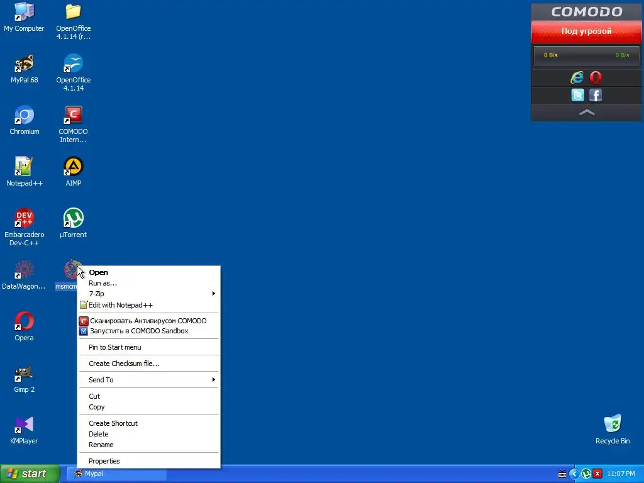
Task: Switch to Mypal taskbar button
Action: pos(116,474)
